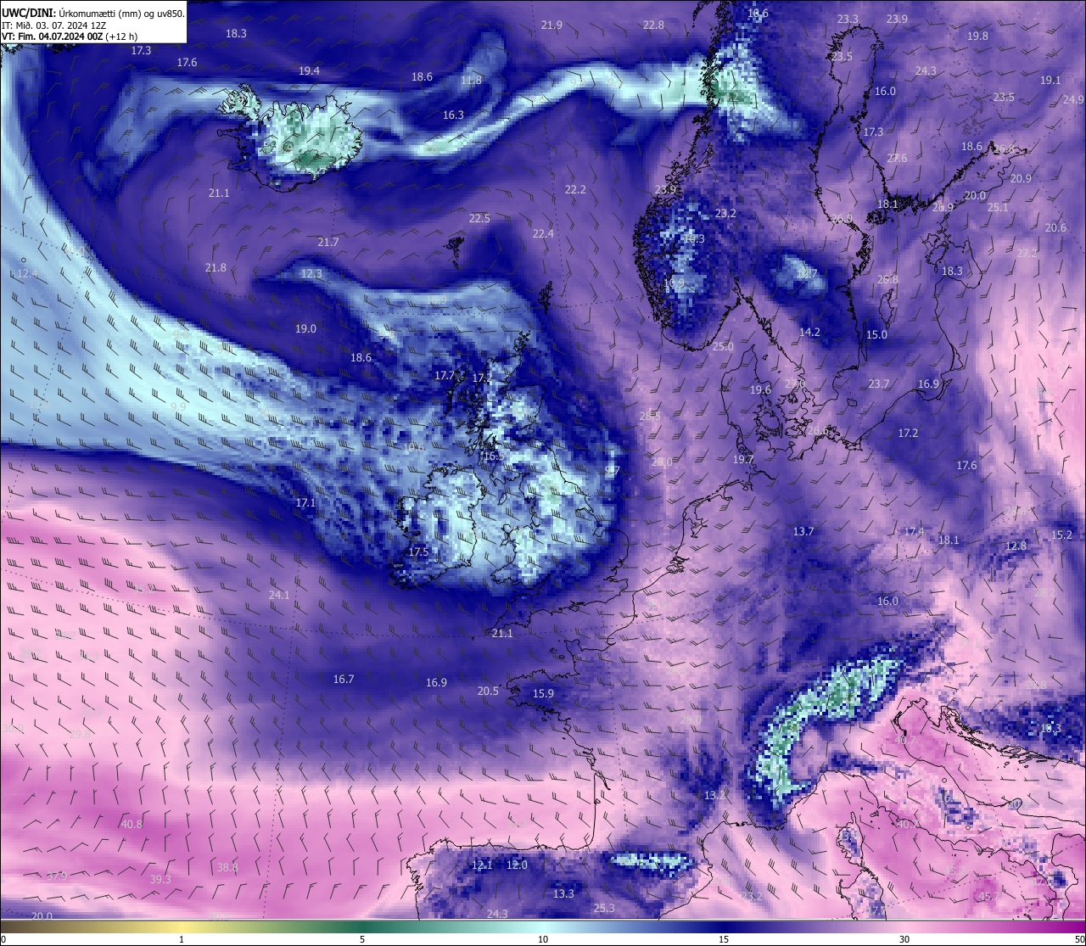Click the 12.3 value on the map
This screenshot has width=1086, height=946.
(311, 274)
